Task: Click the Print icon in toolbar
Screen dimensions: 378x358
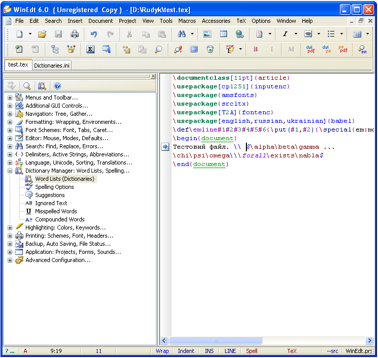Action: point(75,34)
